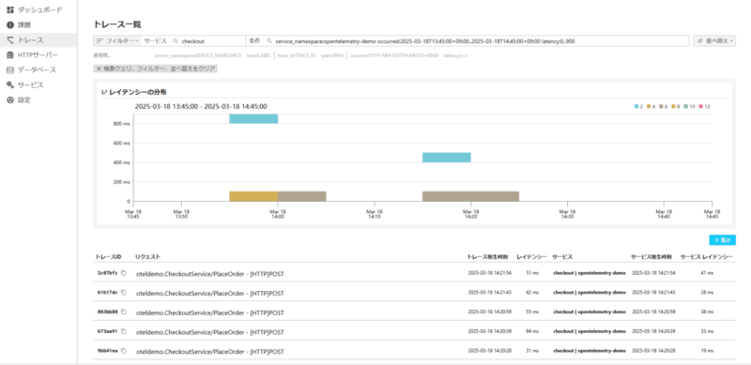Screen dimensions: 751x365
Task: Open trace 2c07bfc
Action: tap(106, 272)
